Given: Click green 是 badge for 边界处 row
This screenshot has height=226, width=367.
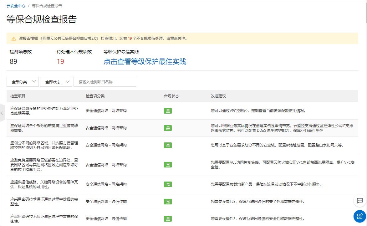Looking at the screenshot, I should 168,165.
